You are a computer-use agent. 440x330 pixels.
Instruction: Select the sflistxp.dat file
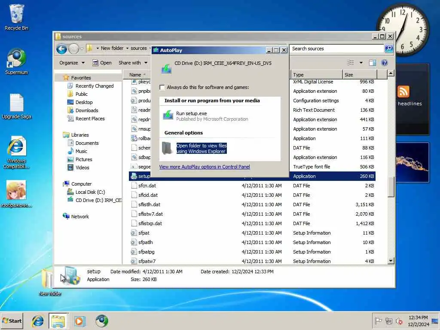pos(252,223)
